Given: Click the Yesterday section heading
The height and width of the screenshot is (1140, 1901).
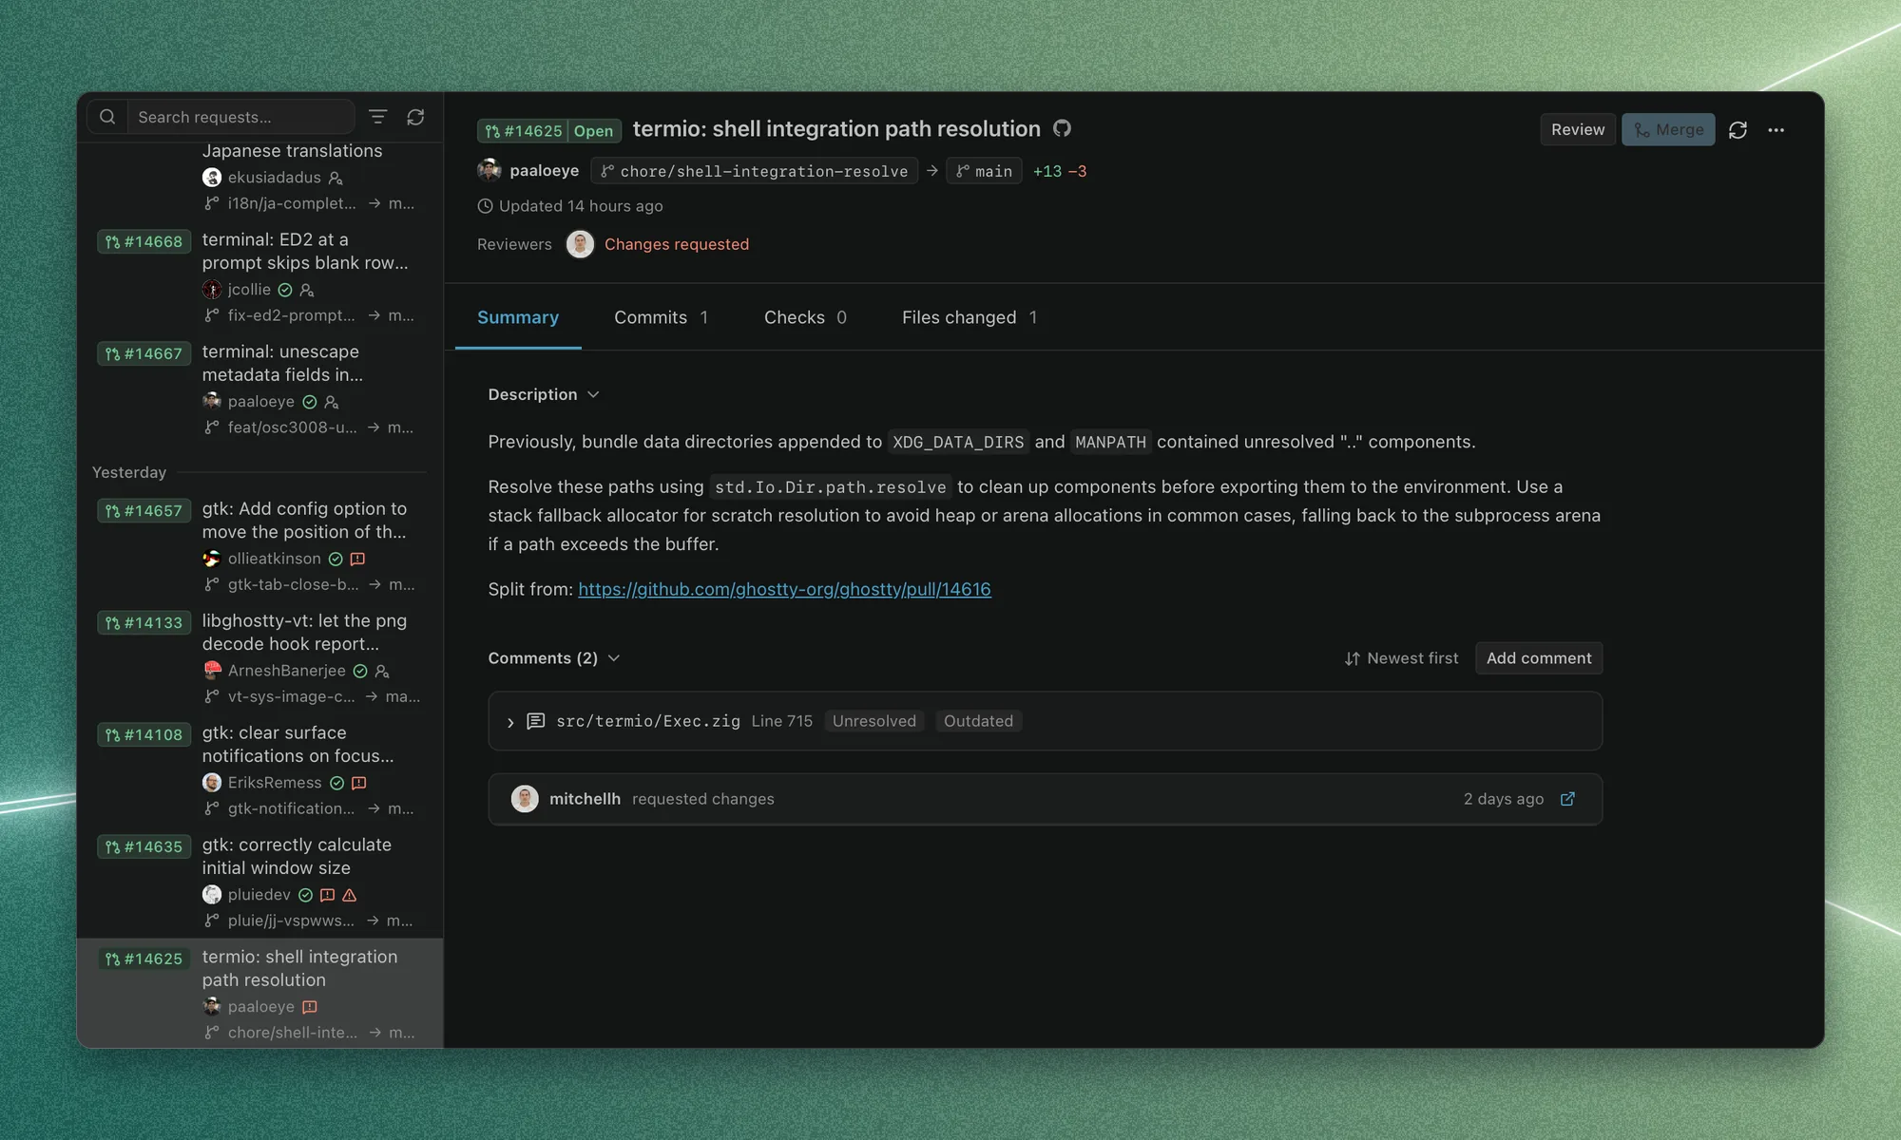Looking at the screenshot, I should (x=129, y=472).
